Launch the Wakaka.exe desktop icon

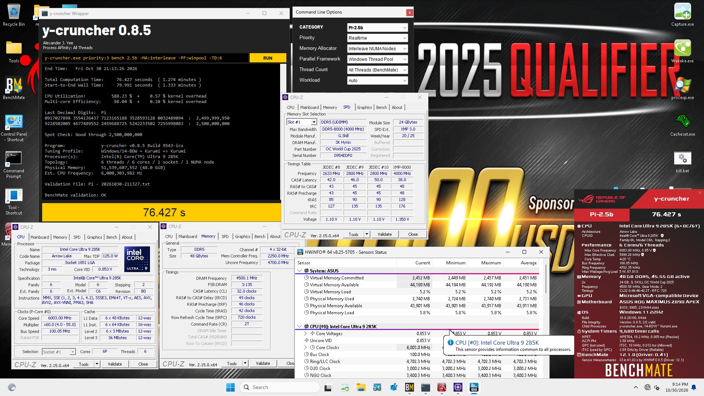tap(682, 52)
